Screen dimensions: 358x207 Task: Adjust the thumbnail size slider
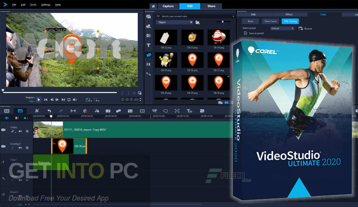click(223, 22)
